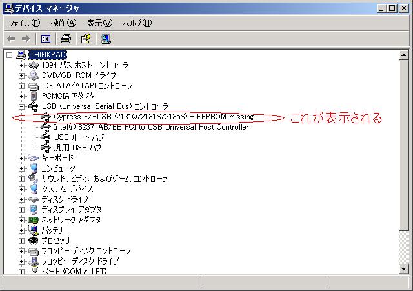Click the show/hide console tree toolbar icon
Image resolution: width=413 pixels, height=291 pixels.
pos(45,39)
